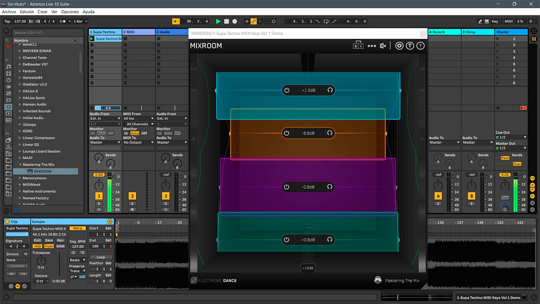
Task: Toggle MIXROOM speaker bypass icon
Action: pos(383,45)
